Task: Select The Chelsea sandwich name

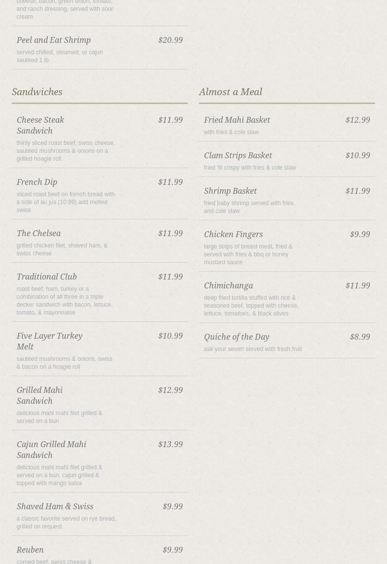Action: tap(38, 234)
